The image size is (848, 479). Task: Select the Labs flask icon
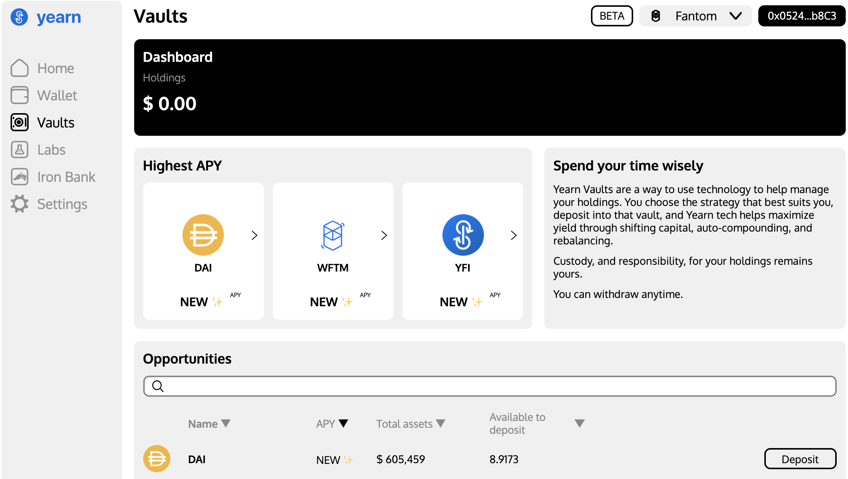click(20, 149)
